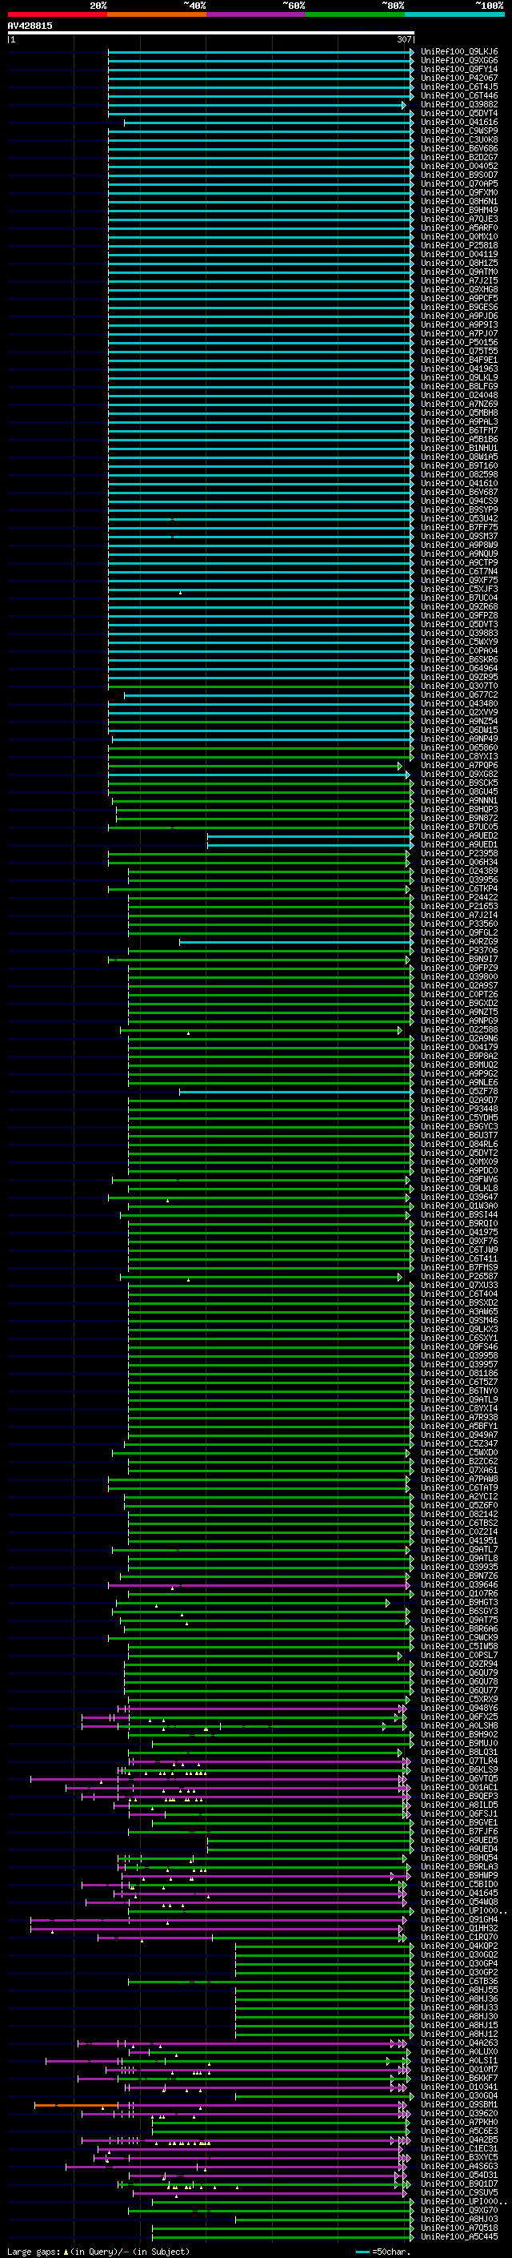Select hit label UniRef100_O22588
Viewport: 512px width, 2258px height.
pyautogui.click(x=458, y=1030)
